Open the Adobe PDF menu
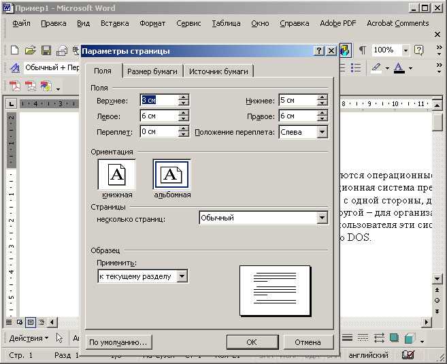447x364 pixels. click(x=338, y=23)
